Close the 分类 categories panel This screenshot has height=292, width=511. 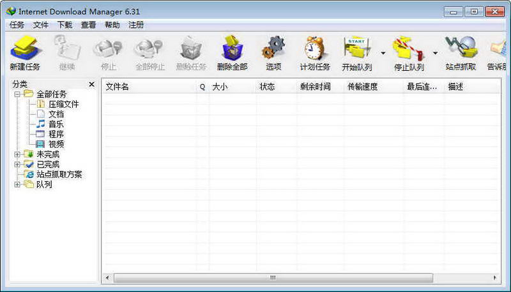(91, 85)
